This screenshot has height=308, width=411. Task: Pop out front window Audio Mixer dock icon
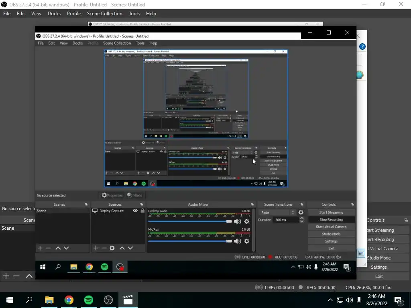click(x=252, y=205)
